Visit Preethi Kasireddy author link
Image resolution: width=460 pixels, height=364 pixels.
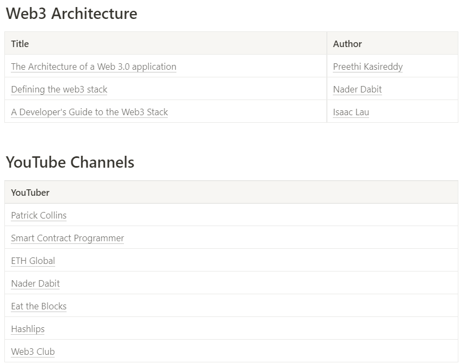pos(368,67)
